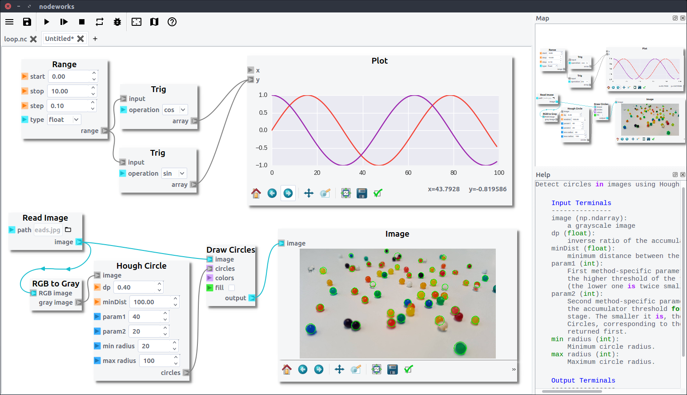This screenshot has height=395, width=687.
Task: Open the sin operation dropdown in Trig node
Action: tap(174, 173)
